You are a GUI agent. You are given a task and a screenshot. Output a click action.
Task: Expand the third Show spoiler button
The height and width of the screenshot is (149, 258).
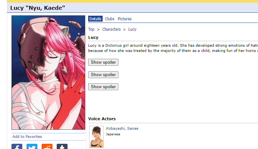[103, 87]
